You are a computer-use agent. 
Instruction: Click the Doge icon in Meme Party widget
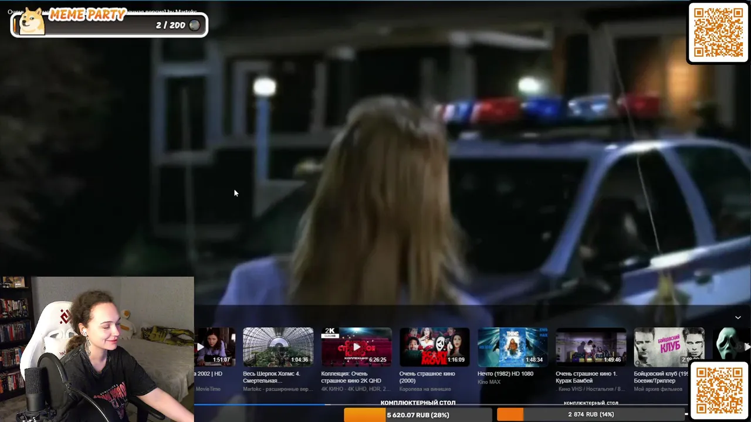coord(32,22)
